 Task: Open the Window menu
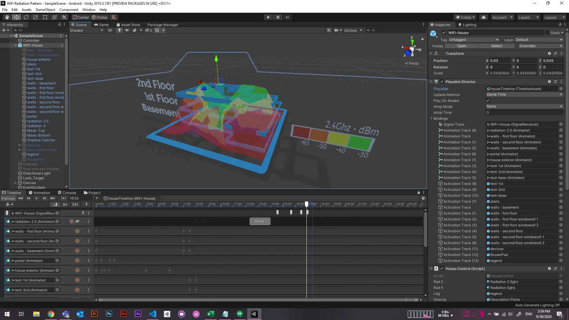89,10
